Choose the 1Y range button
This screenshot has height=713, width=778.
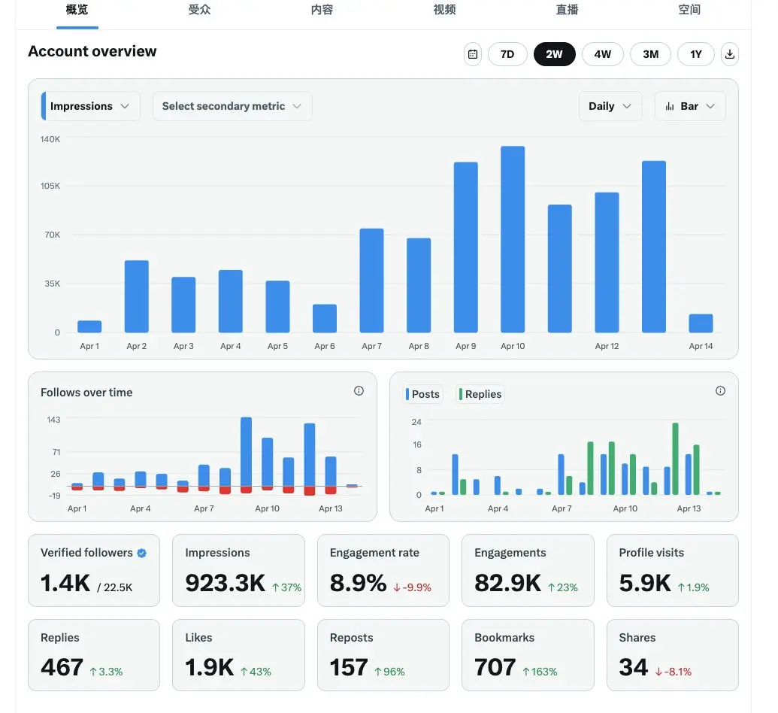[695, 54]
